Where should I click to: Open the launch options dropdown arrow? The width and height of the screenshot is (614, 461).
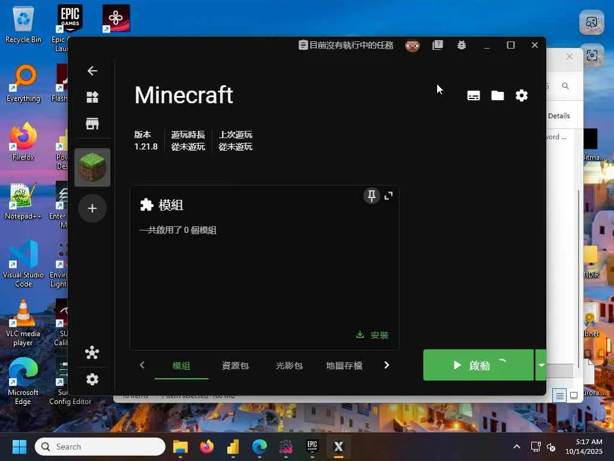click(541, 366)
